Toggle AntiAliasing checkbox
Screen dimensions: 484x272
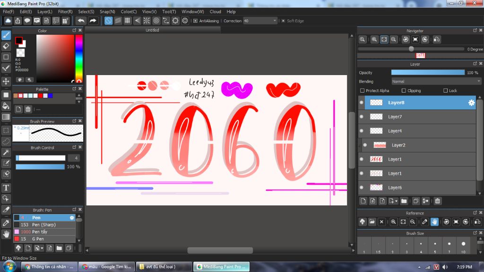[195, 21]
